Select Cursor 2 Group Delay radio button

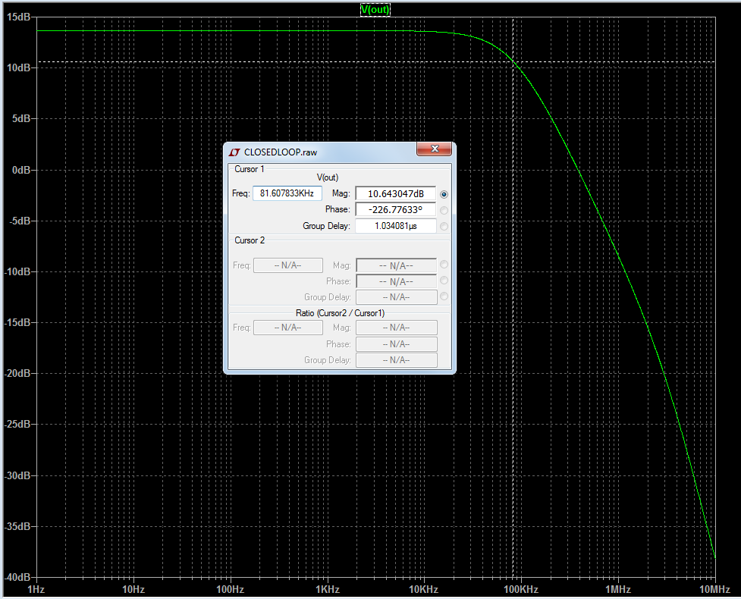tap(444, 296)
